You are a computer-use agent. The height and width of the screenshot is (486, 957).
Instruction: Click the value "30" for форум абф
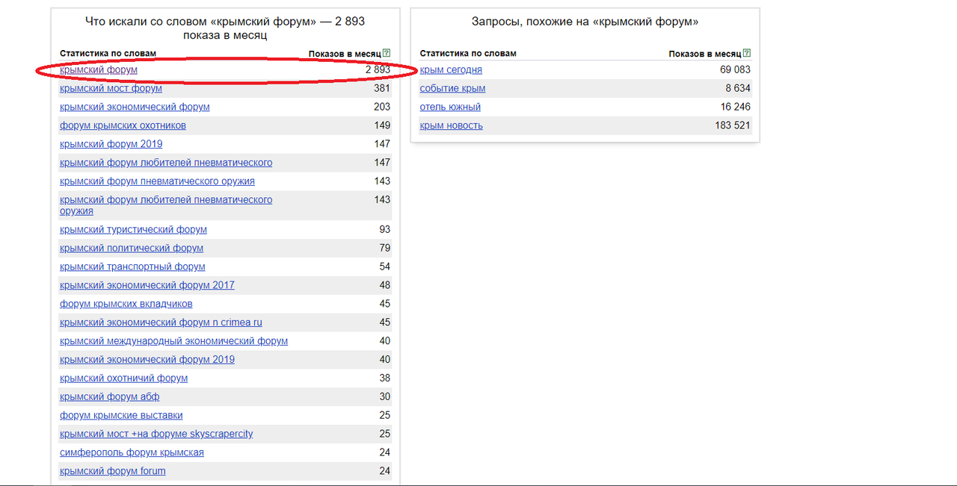385,397
